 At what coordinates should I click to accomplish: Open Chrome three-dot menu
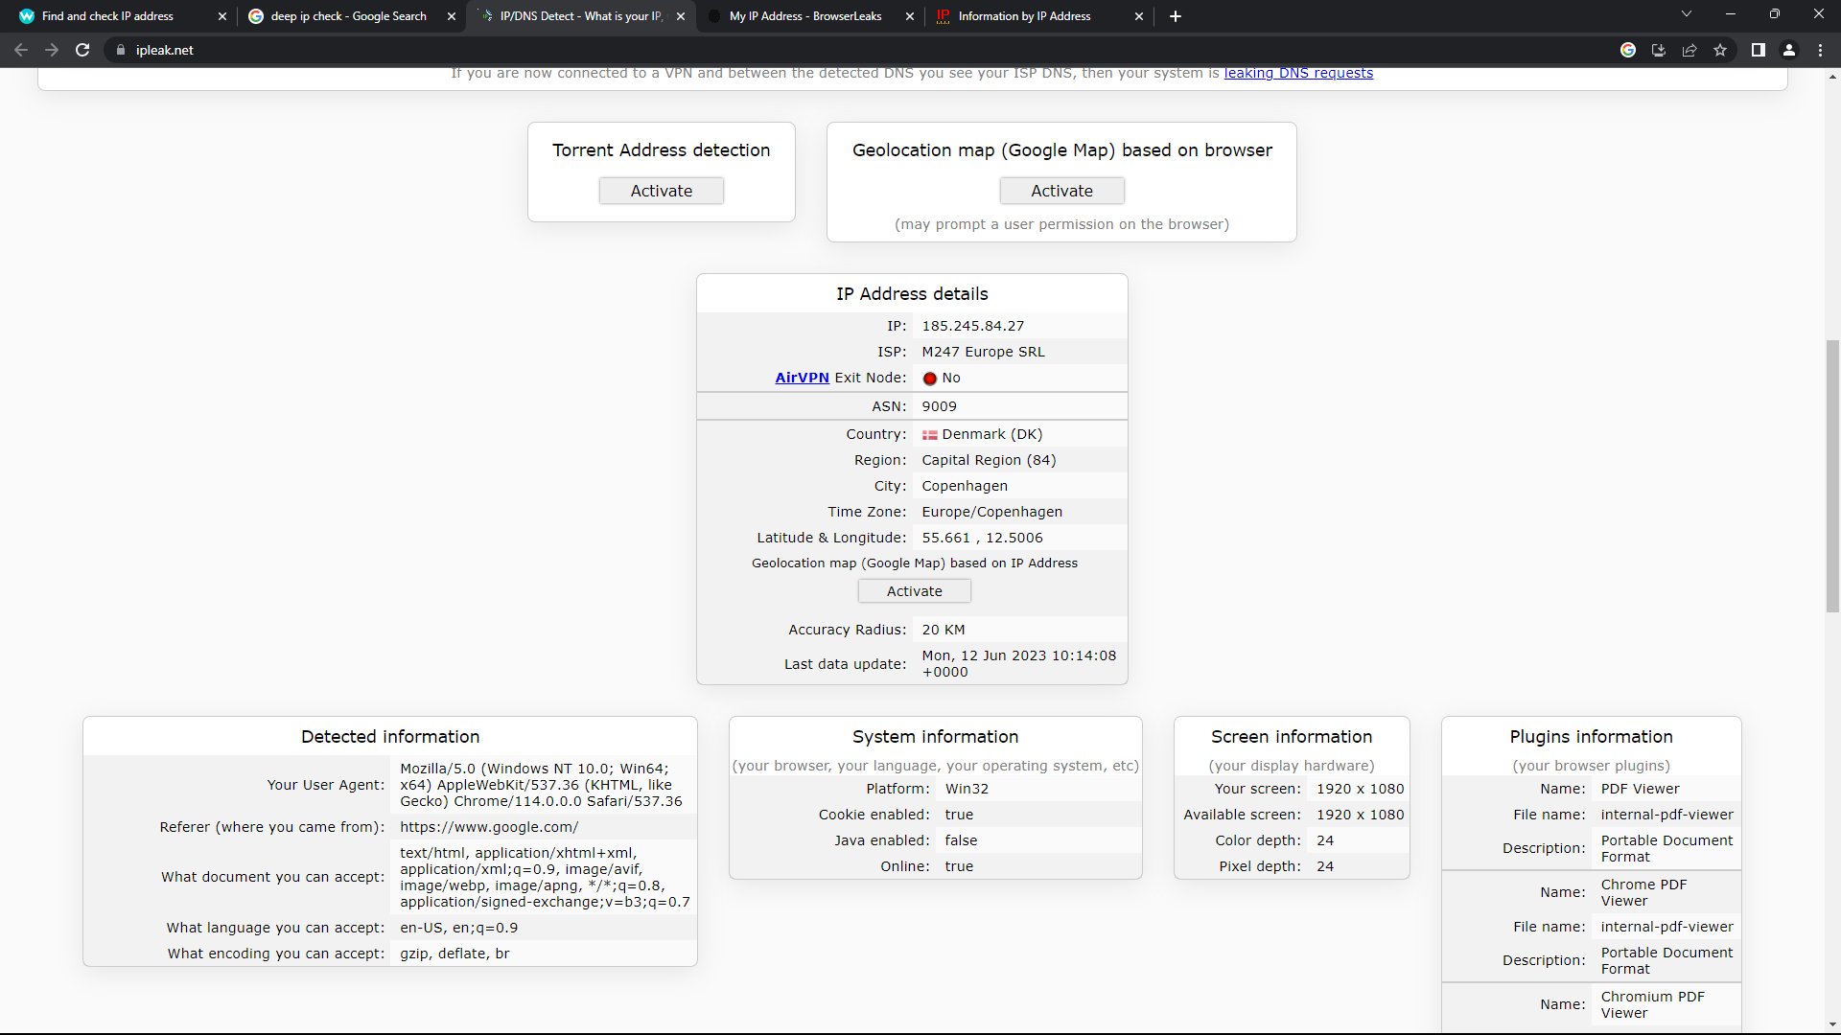1820,50
